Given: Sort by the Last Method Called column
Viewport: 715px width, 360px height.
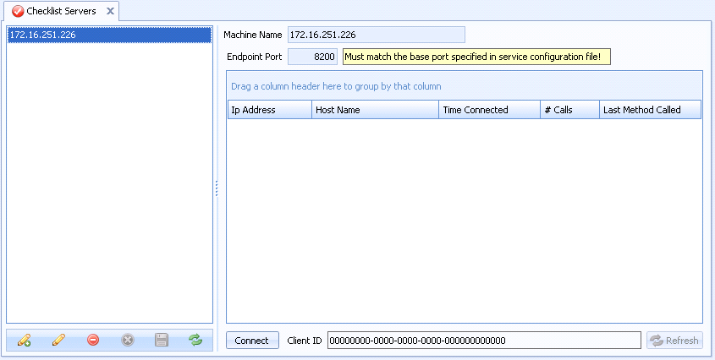Looking at the screenshot, I should click(x=650, y=110).
